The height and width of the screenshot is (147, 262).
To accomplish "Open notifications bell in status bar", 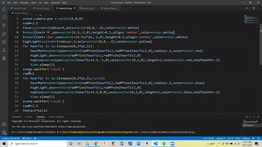I will click(x=258, y=138).
